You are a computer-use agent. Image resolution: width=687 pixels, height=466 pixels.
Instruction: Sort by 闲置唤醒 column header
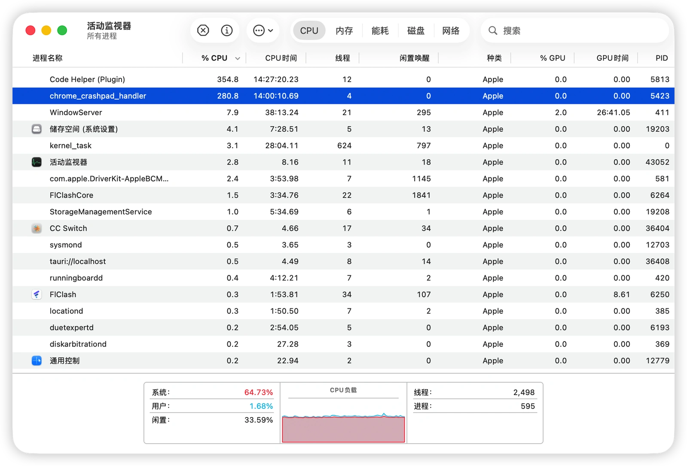click(x=414, y=58)
